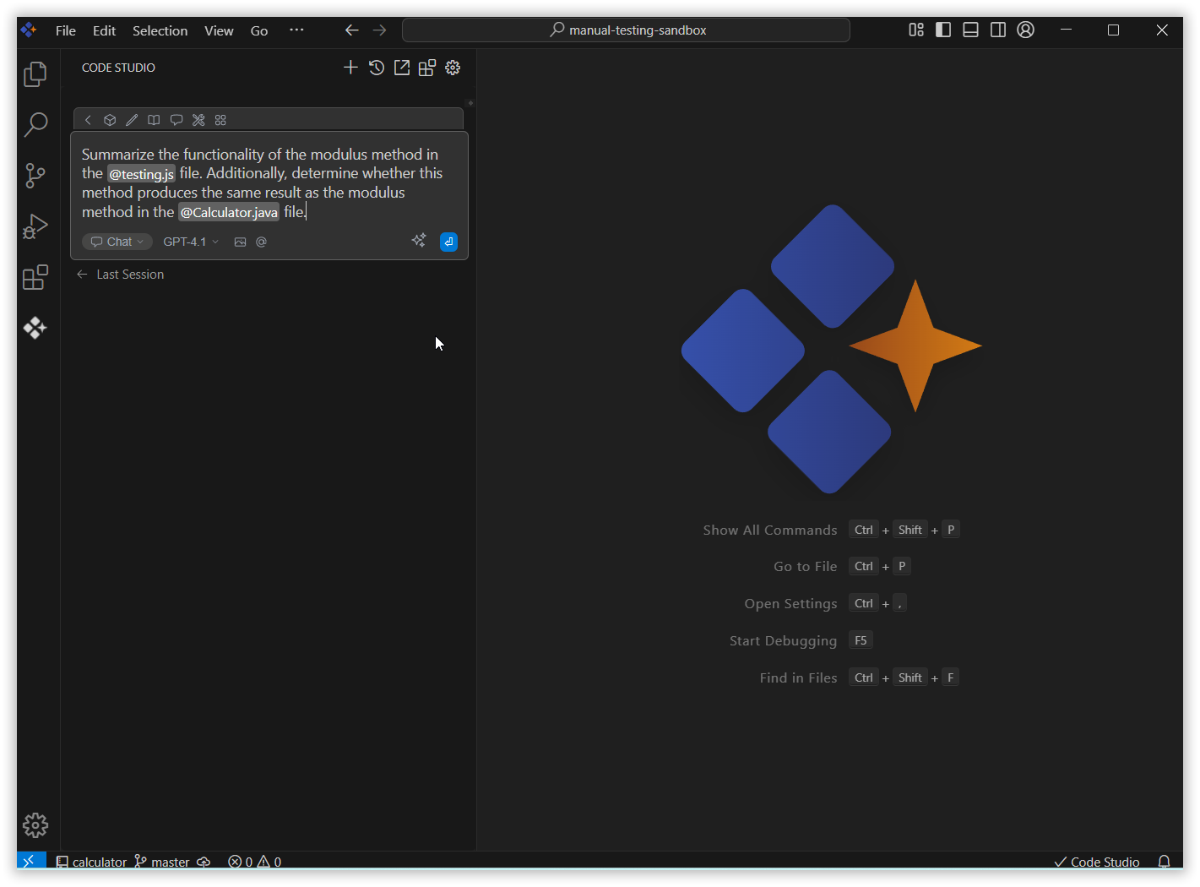The image size is (1200, 887).
Task: Open remote window indicator in status bar
Action: (x=31, y=861)
